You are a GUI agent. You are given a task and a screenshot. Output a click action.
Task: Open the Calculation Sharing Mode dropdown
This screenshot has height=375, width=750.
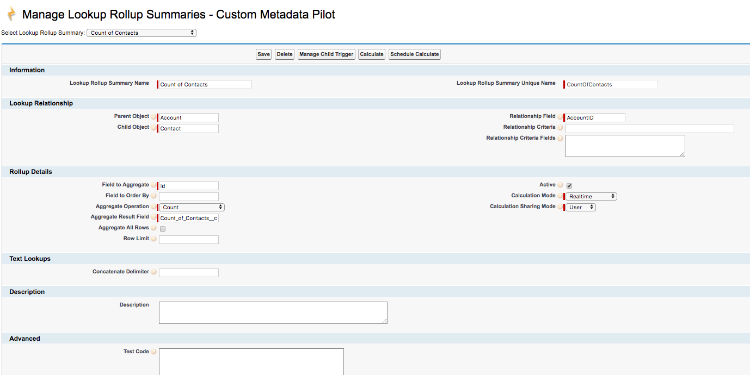(x=580, y=207)
